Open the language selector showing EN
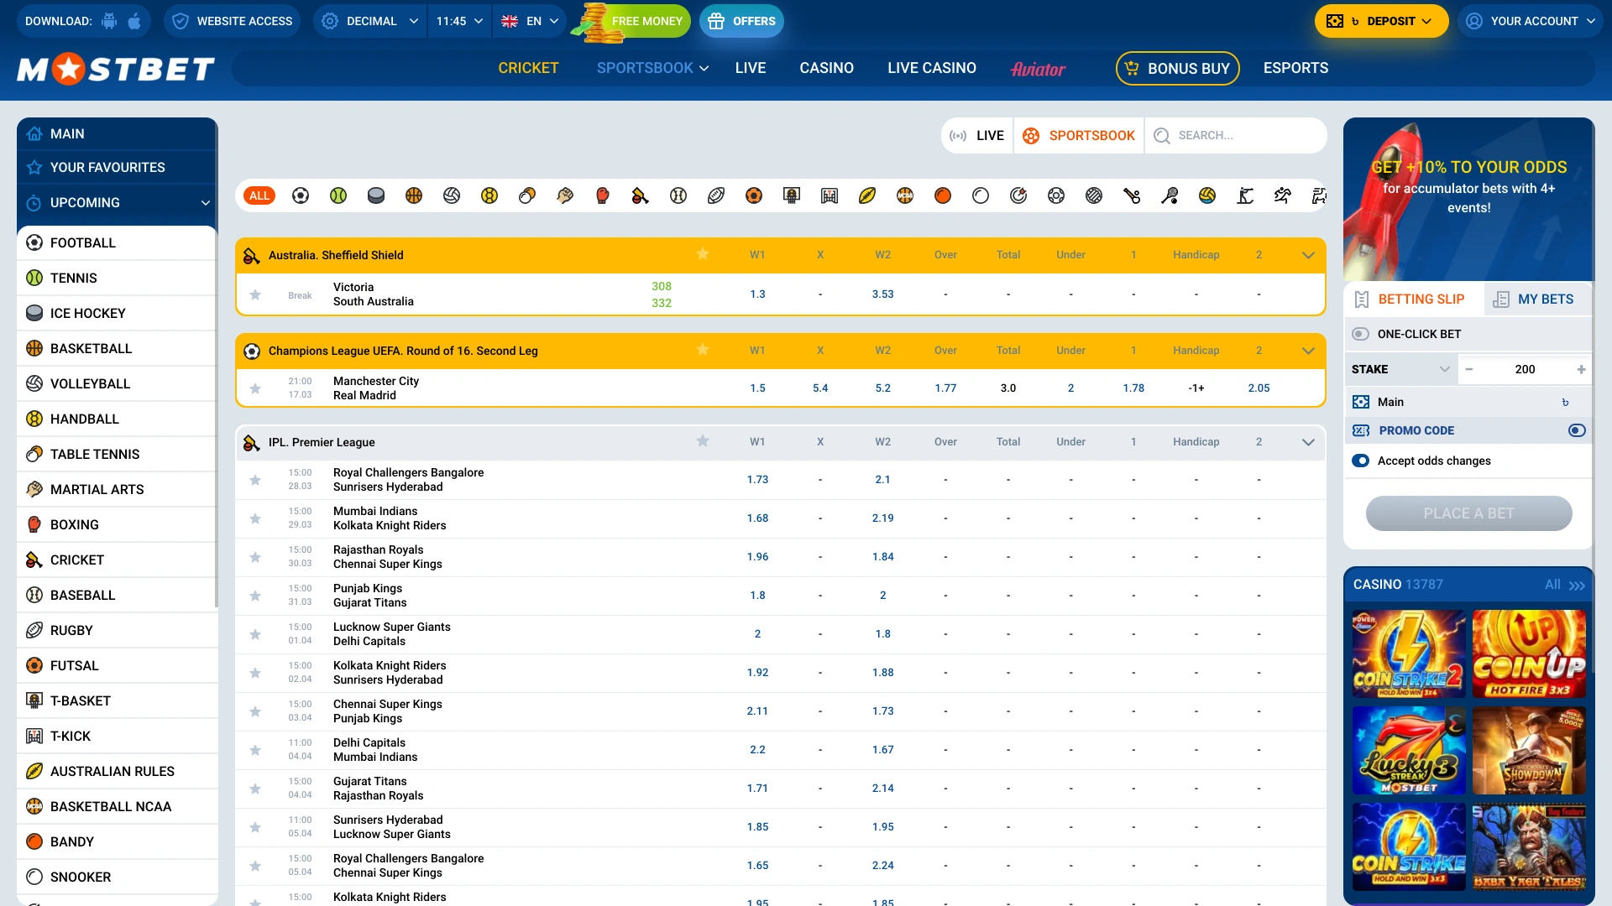Viewport: 1612px width, 906px height. click(529, 21)
